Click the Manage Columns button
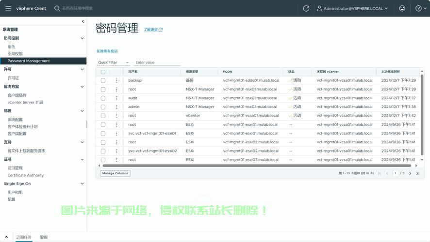The image size is (430, 242). tap(115, 173)
